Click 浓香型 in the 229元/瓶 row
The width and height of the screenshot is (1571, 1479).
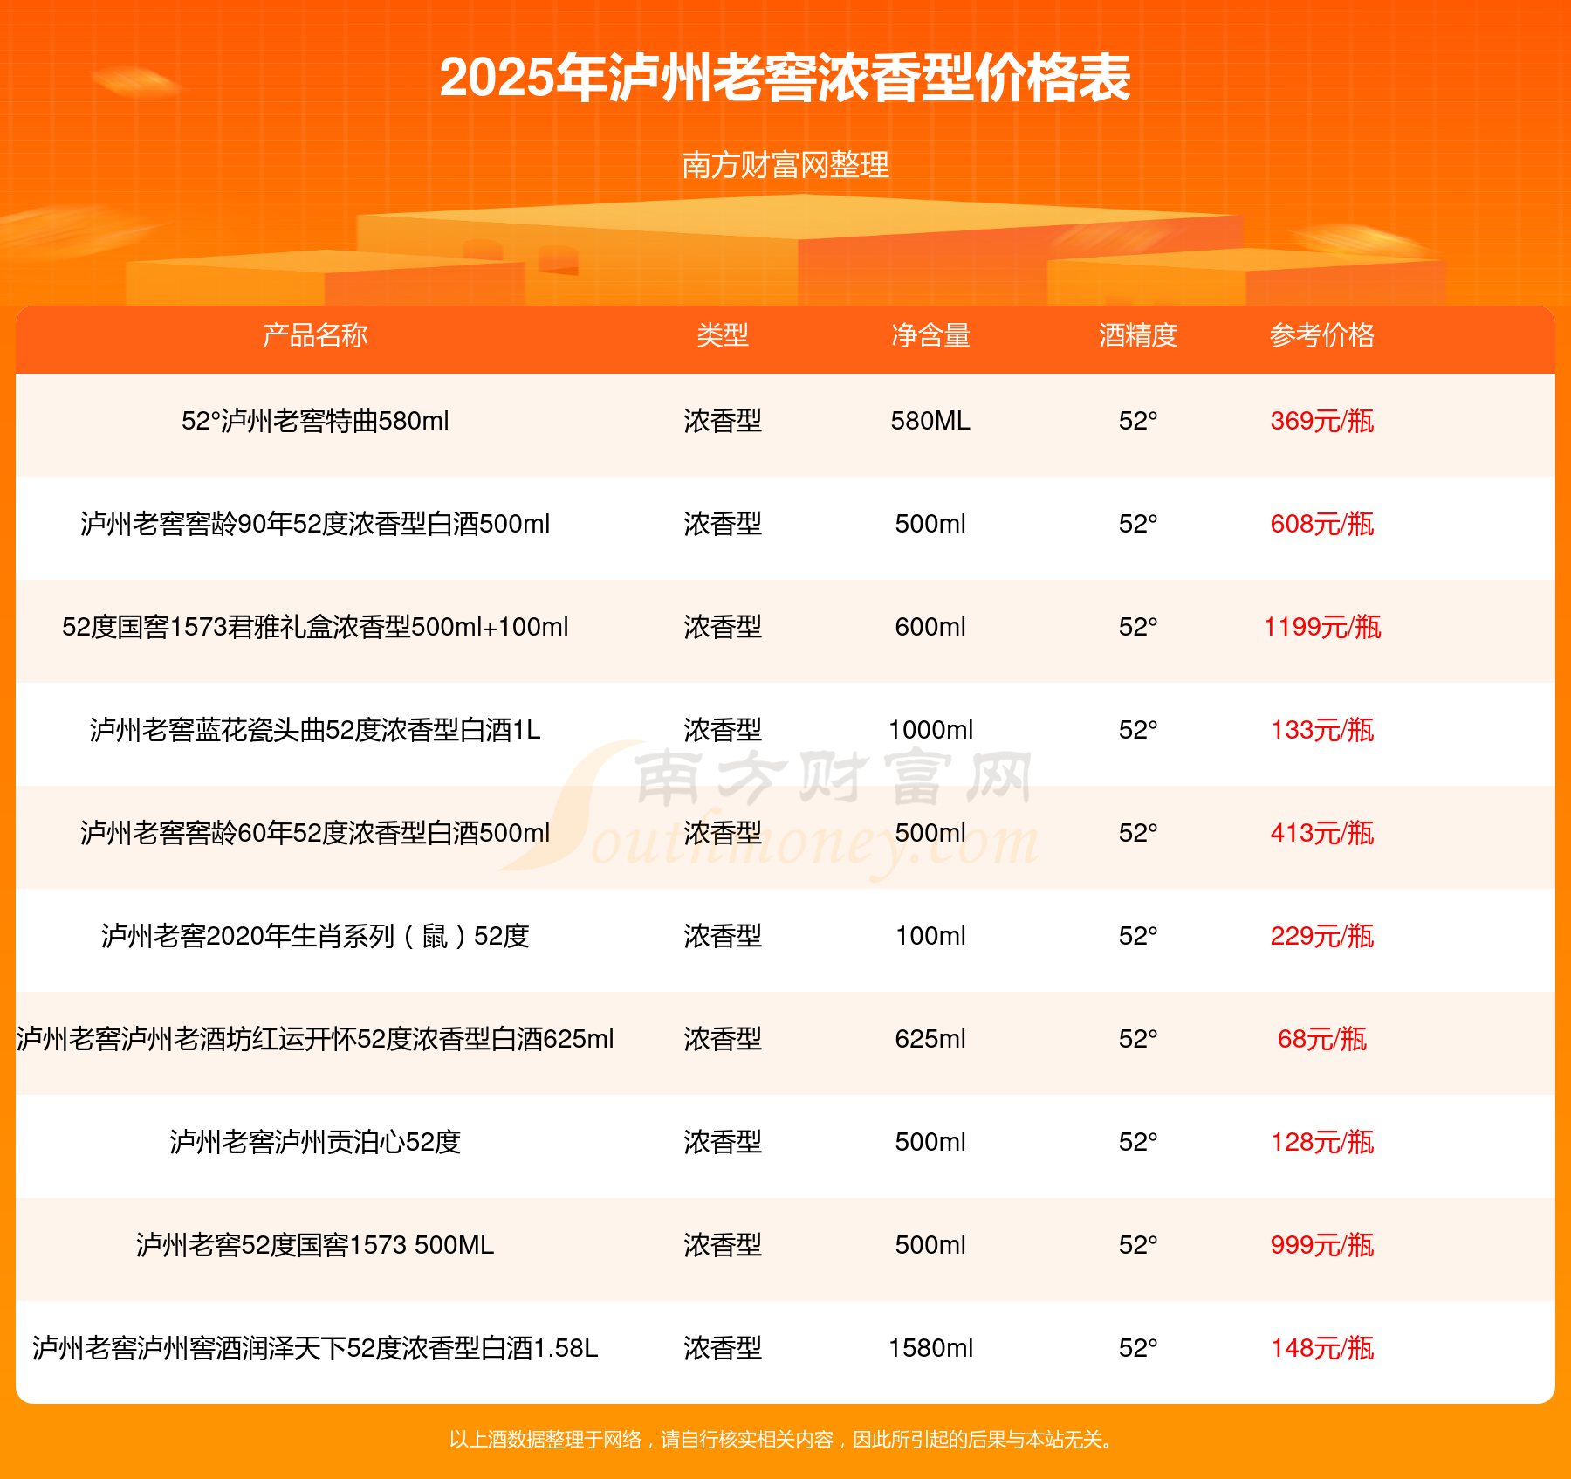[x=723, y=936]
